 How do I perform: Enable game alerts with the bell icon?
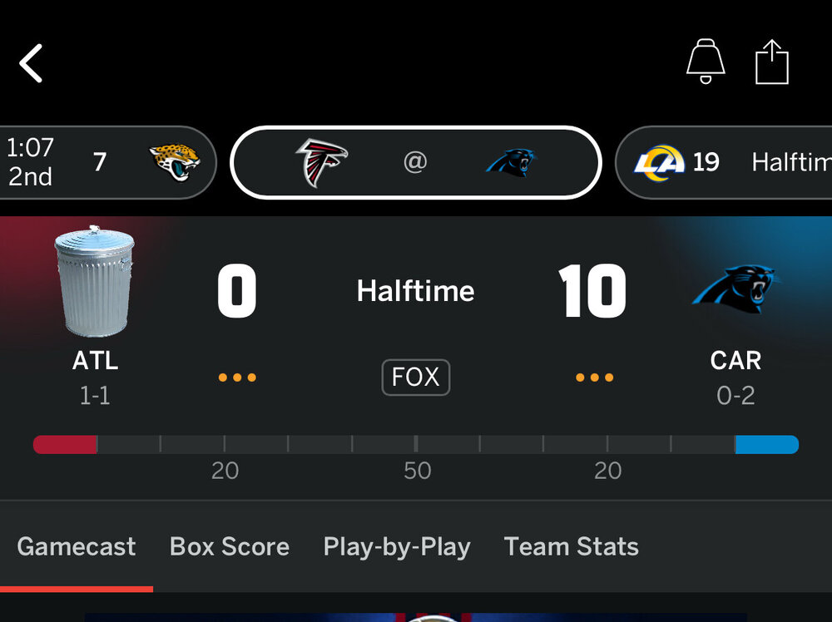(x=704, y=62)
